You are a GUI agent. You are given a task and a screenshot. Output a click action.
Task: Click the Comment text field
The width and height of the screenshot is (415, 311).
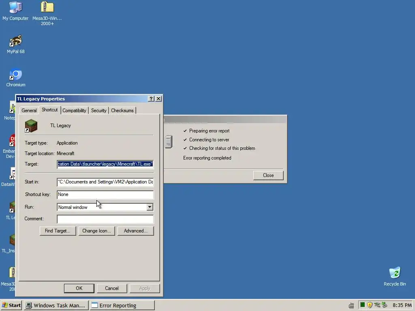(x=105, y=219)
